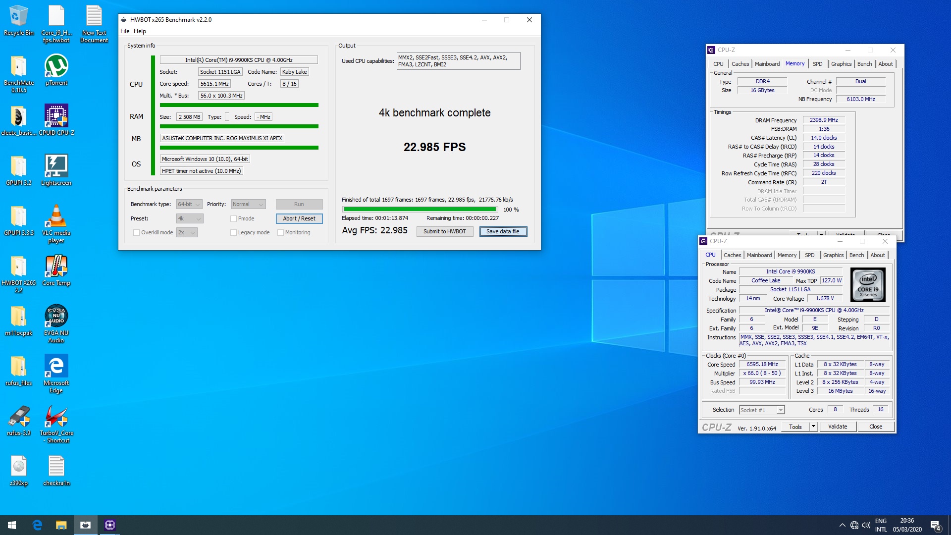Expand the Benchmark type 64-bit dropdown
Image resolution: width=951 pixels, height=535 pixels.
[189, 204]
